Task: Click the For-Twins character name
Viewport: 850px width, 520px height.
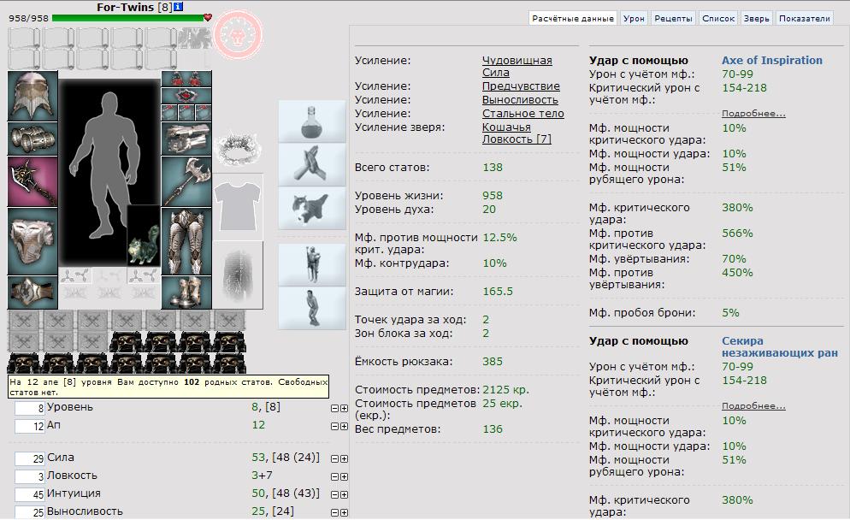Action: (x=126, y=7)
